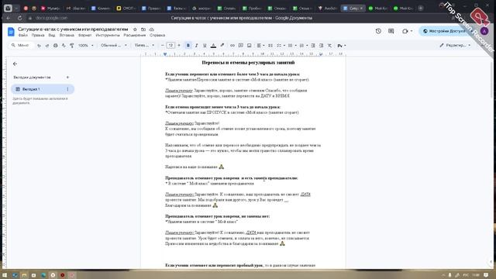Click heading Переносы и отмены регулярных занятий

(248, 63)
